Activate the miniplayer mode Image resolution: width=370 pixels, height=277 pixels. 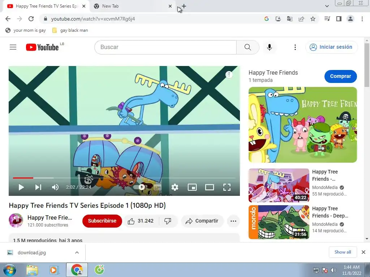[192, 187]
